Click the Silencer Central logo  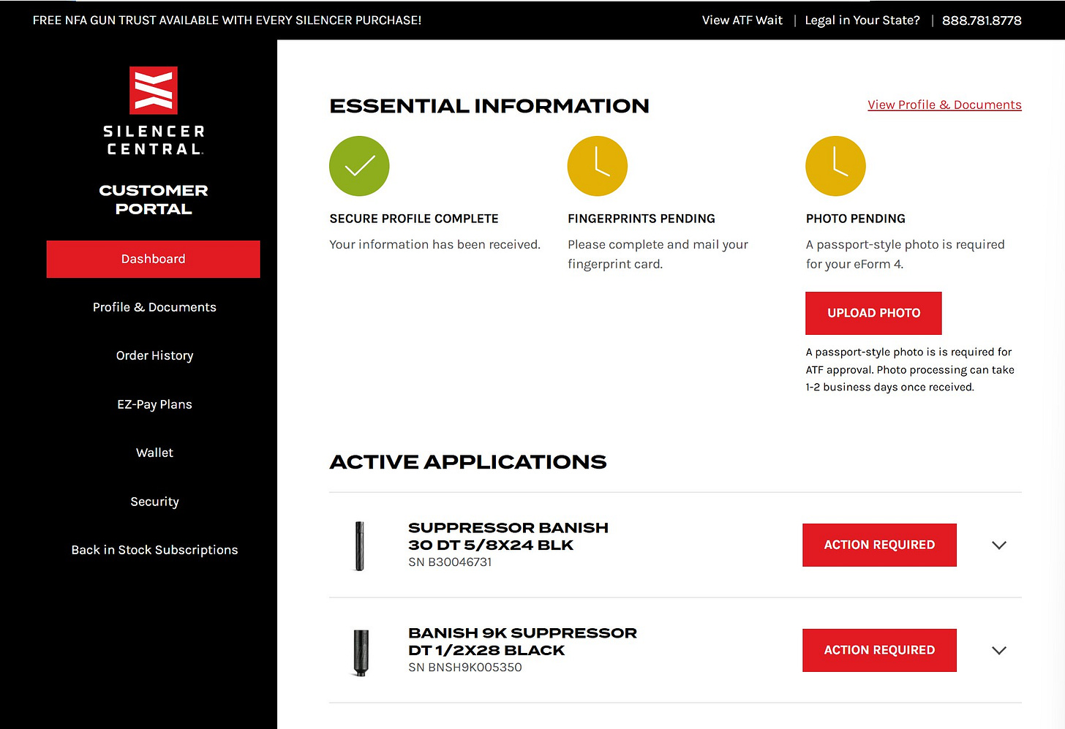(x=154, y=111)
